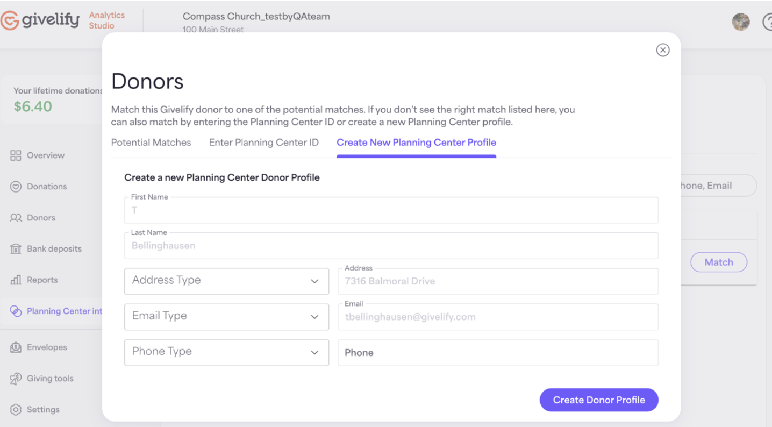Close the Donors dialog

point(663,50)
